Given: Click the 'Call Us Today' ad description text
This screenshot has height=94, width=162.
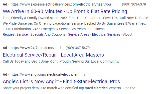Looking at the screenshot, I should pyautogui.click(x=61, y=61).
